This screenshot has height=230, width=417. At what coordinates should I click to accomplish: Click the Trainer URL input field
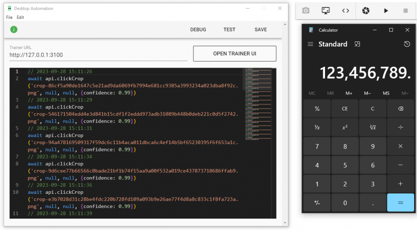pos(99,55)
